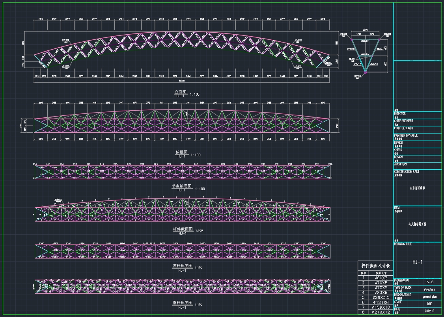
Task: Select the 腹杆长度图 web member label
Action: point(182,303)
